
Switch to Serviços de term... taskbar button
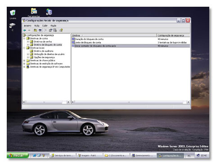coord(63,156)
